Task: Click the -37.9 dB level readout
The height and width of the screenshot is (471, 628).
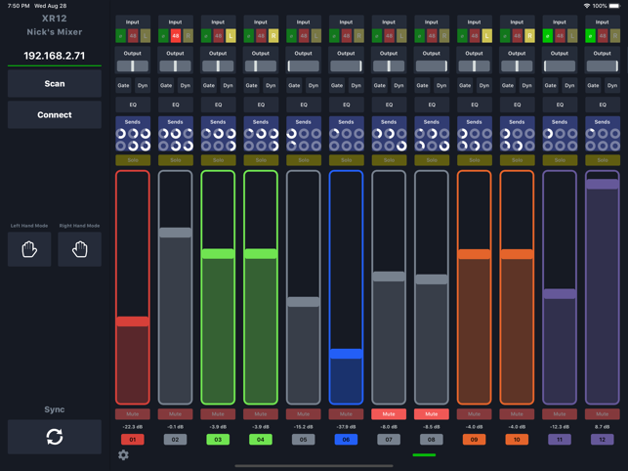Action: point(346,427)
